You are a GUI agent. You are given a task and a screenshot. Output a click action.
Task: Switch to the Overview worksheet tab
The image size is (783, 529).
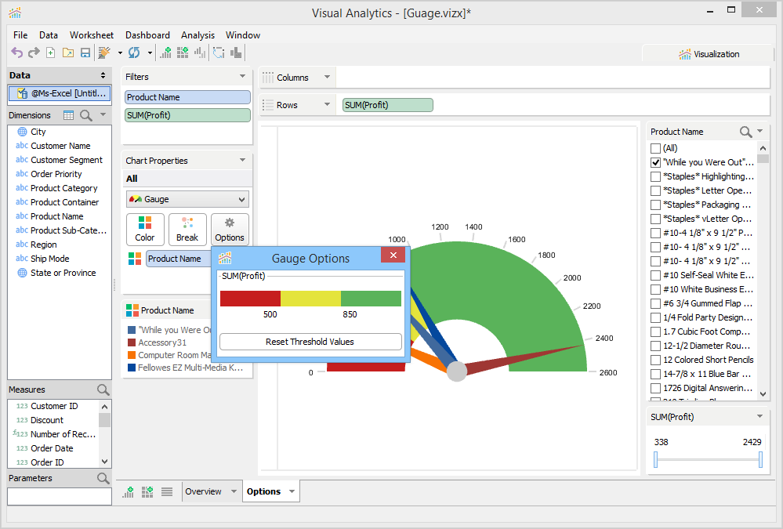[203, 491]
